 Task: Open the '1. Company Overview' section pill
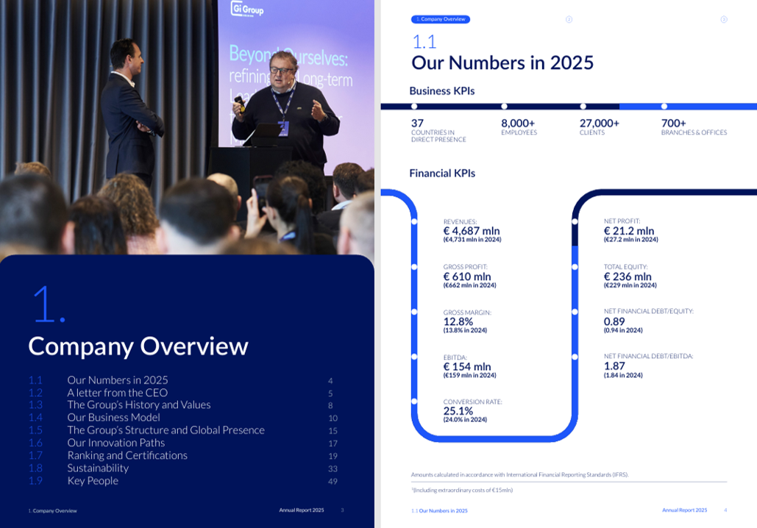(440, 19)
